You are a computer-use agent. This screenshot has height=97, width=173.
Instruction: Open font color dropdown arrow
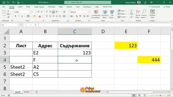point(42,16)
